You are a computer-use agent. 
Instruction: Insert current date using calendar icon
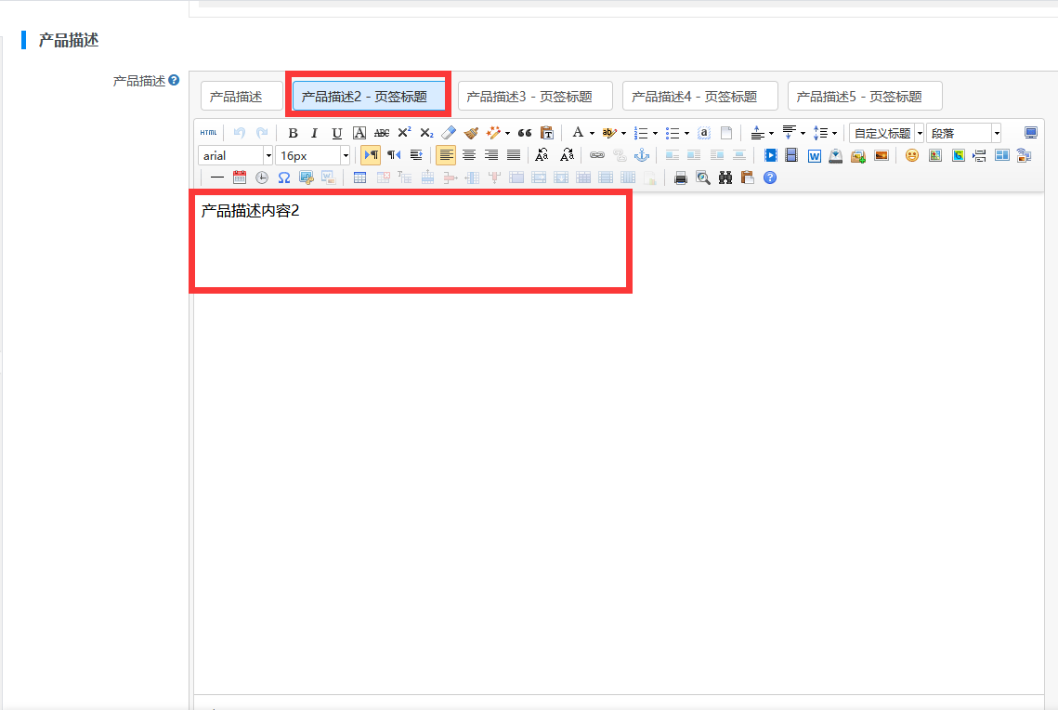coord(240,177)
